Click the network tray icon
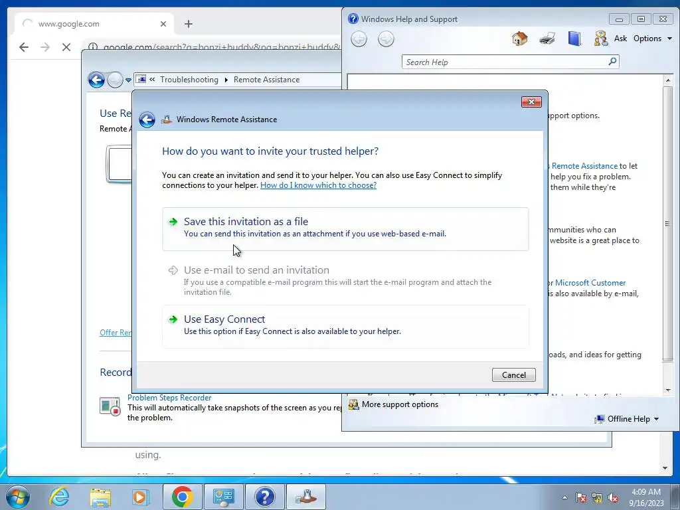The width and height of the screenshot is (680, 510). (597, 497)
